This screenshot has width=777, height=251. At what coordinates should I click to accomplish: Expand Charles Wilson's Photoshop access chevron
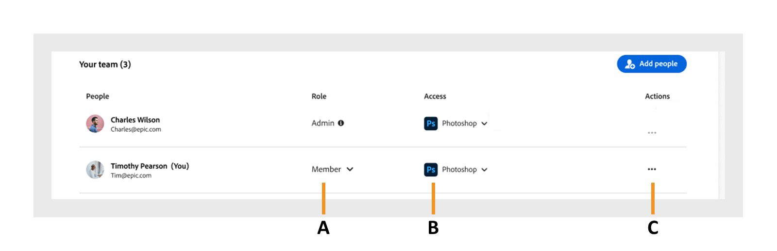tap(484, 124)
